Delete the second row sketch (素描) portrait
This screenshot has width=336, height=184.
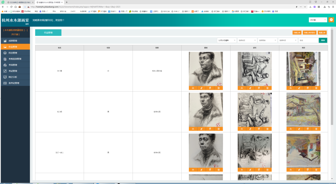coord(219,129)
